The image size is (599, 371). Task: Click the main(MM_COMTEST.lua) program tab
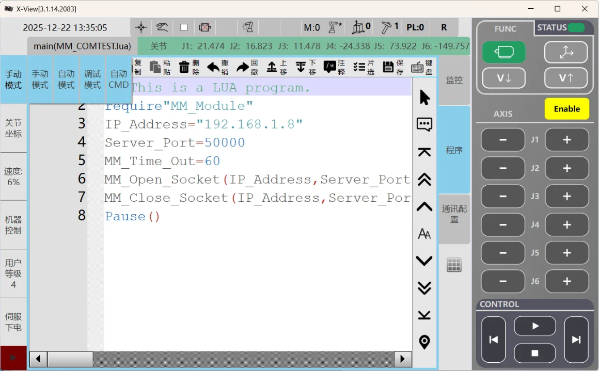(82, 46)
